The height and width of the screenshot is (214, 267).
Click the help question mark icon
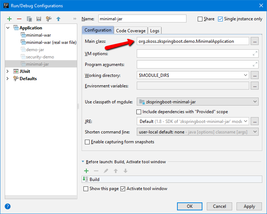pos(8,206)
